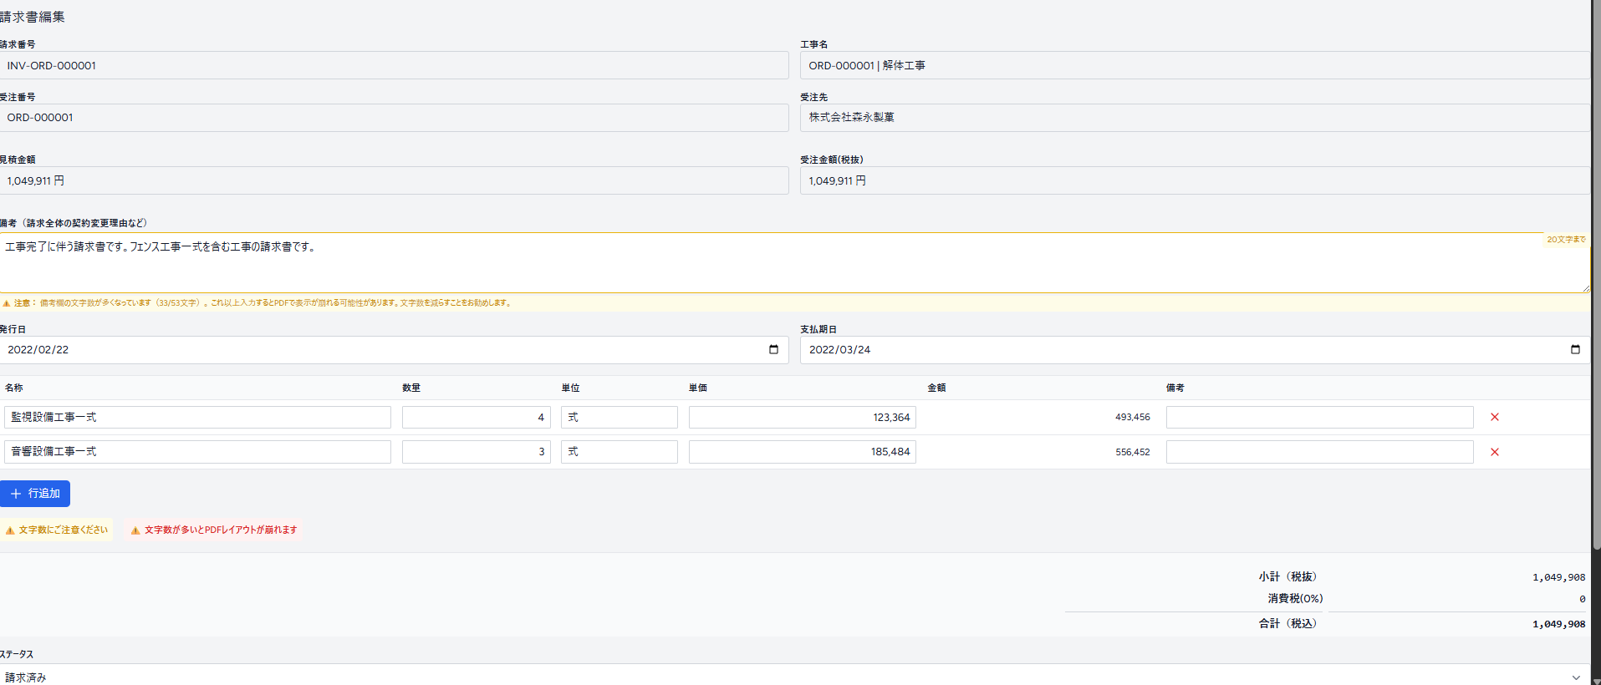Open the calendar picker for 支払期日
The image size is (1601, 685).
tap(1575, 349)
